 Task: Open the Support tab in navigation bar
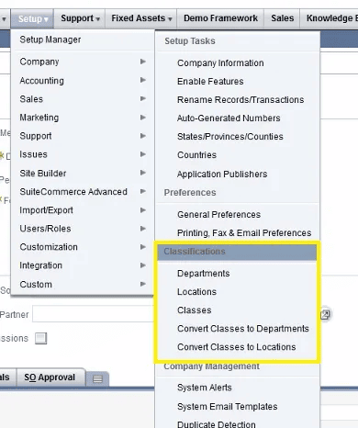point(80,18)
